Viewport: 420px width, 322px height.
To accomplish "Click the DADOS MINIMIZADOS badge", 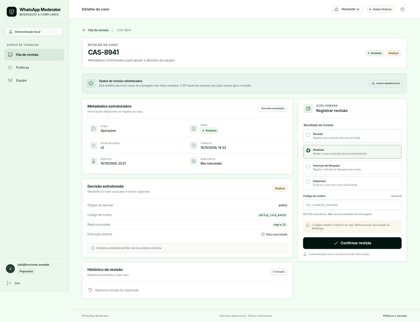I will (386, 83).
